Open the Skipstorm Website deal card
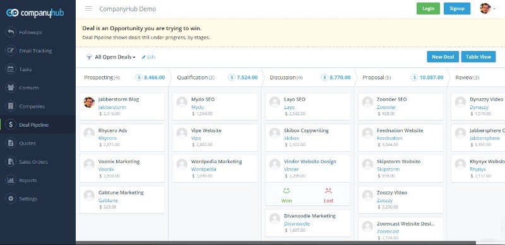 (x=401, y=169)
